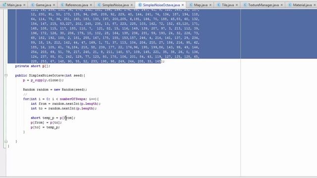The width and height of the screenshot is (317, 178).
Task: Click 'p[from] = p[to];' line
Action: click(x=46, y=123)
